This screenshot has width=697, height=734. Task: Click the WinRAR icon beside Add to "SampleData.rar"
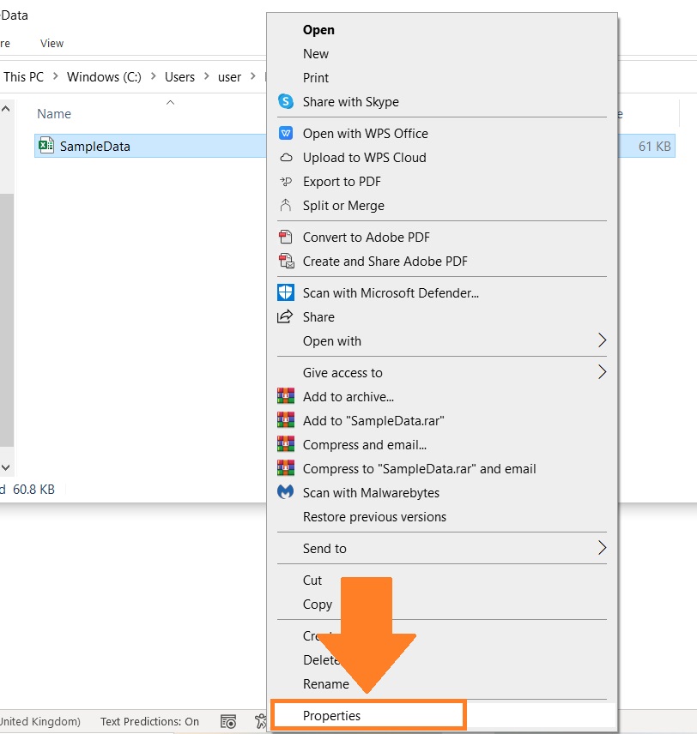286,420
